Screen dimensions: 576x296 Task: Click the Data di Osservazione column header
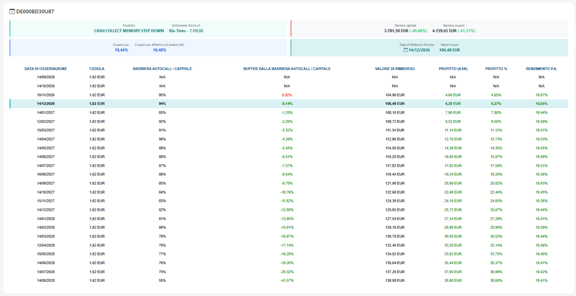pyautogui.click(x=46, y=69)
